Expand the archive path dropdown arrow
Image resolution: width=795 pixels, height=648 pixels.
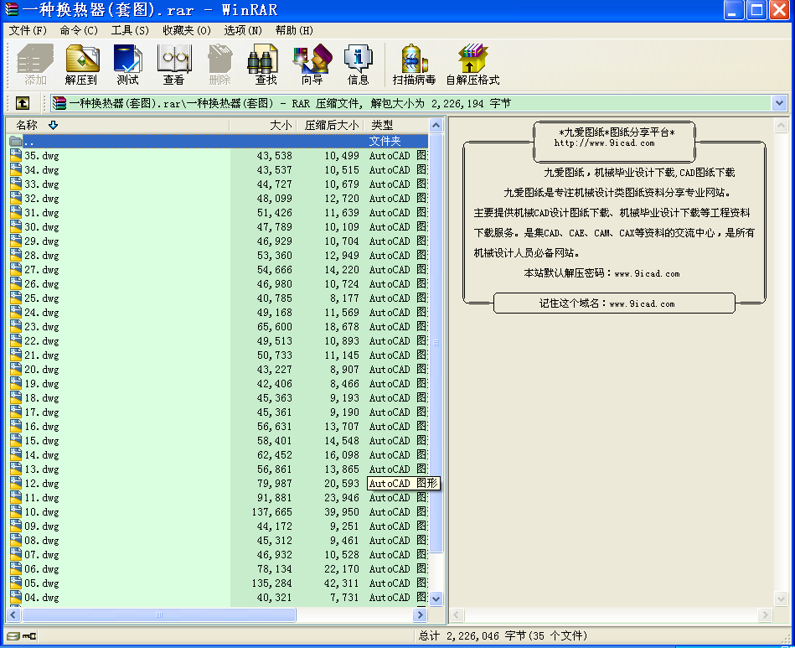coord(779,103)
